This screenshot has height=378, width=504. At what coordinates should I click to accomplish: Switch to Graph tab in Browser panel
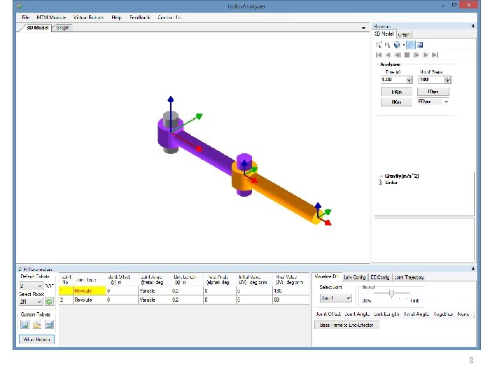point(404,34)
